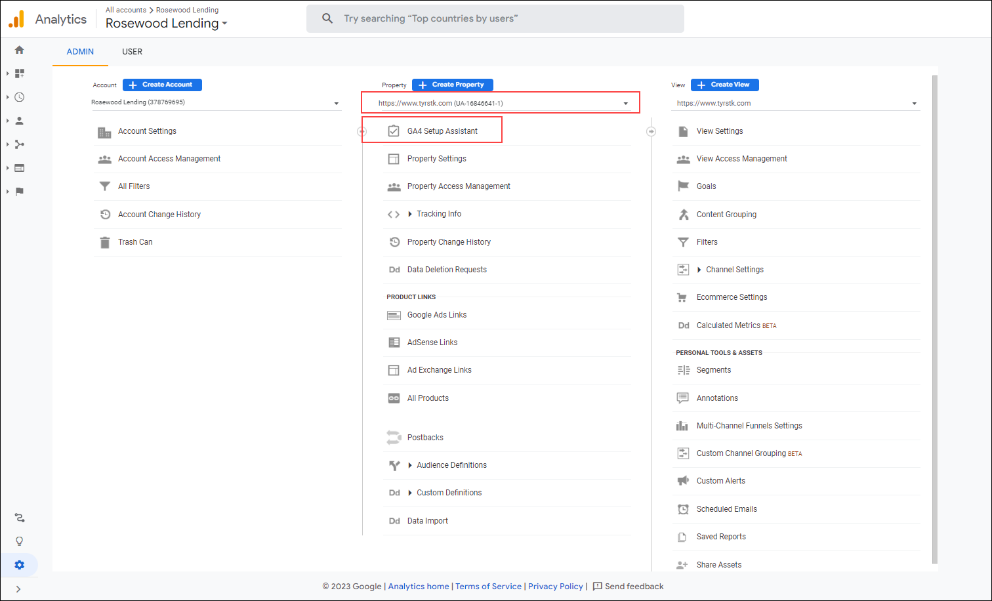The height and width of the screenshot is (601, 992).
Task: Click Send feedback in footer
Action: (628, 587)
